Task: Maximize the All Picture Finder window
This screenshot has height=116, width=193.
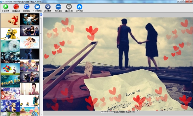Action: tap(183, 1)
